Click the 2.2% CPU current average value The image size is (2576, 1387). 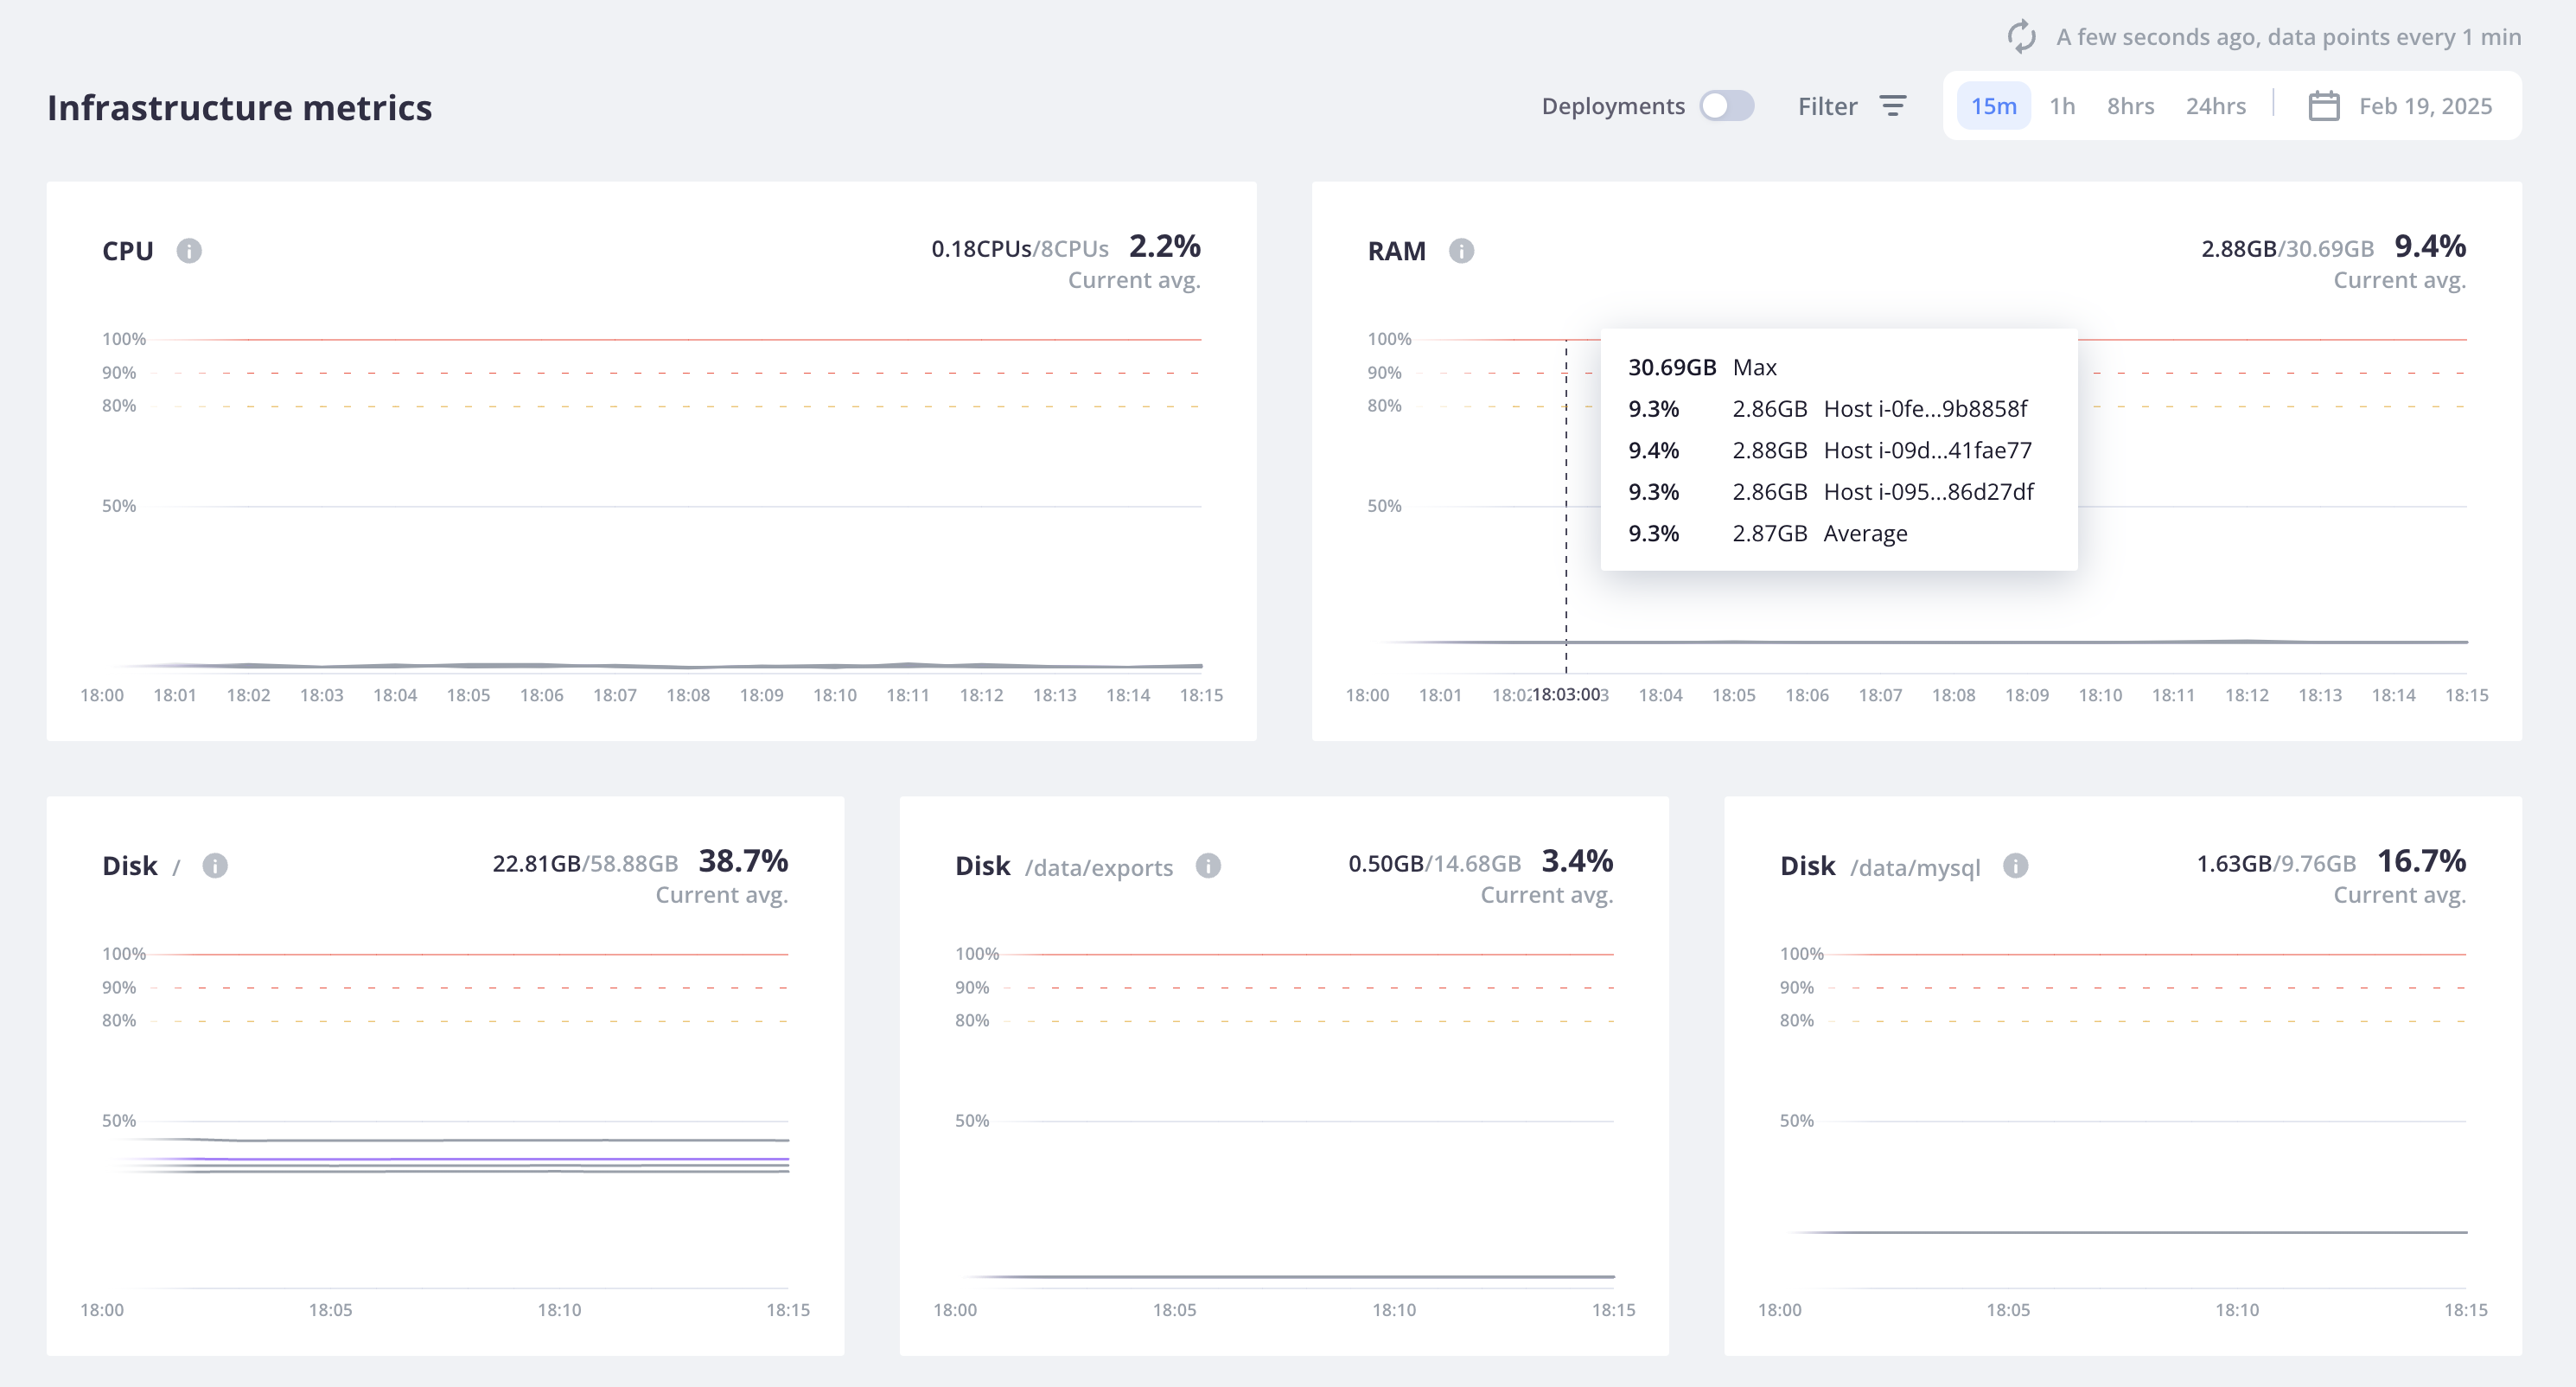click(1164, 246)
